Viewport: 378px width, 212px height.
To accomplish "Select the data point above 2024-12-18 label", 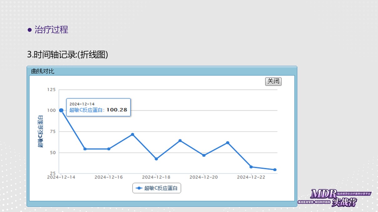I will pos(156,159).
